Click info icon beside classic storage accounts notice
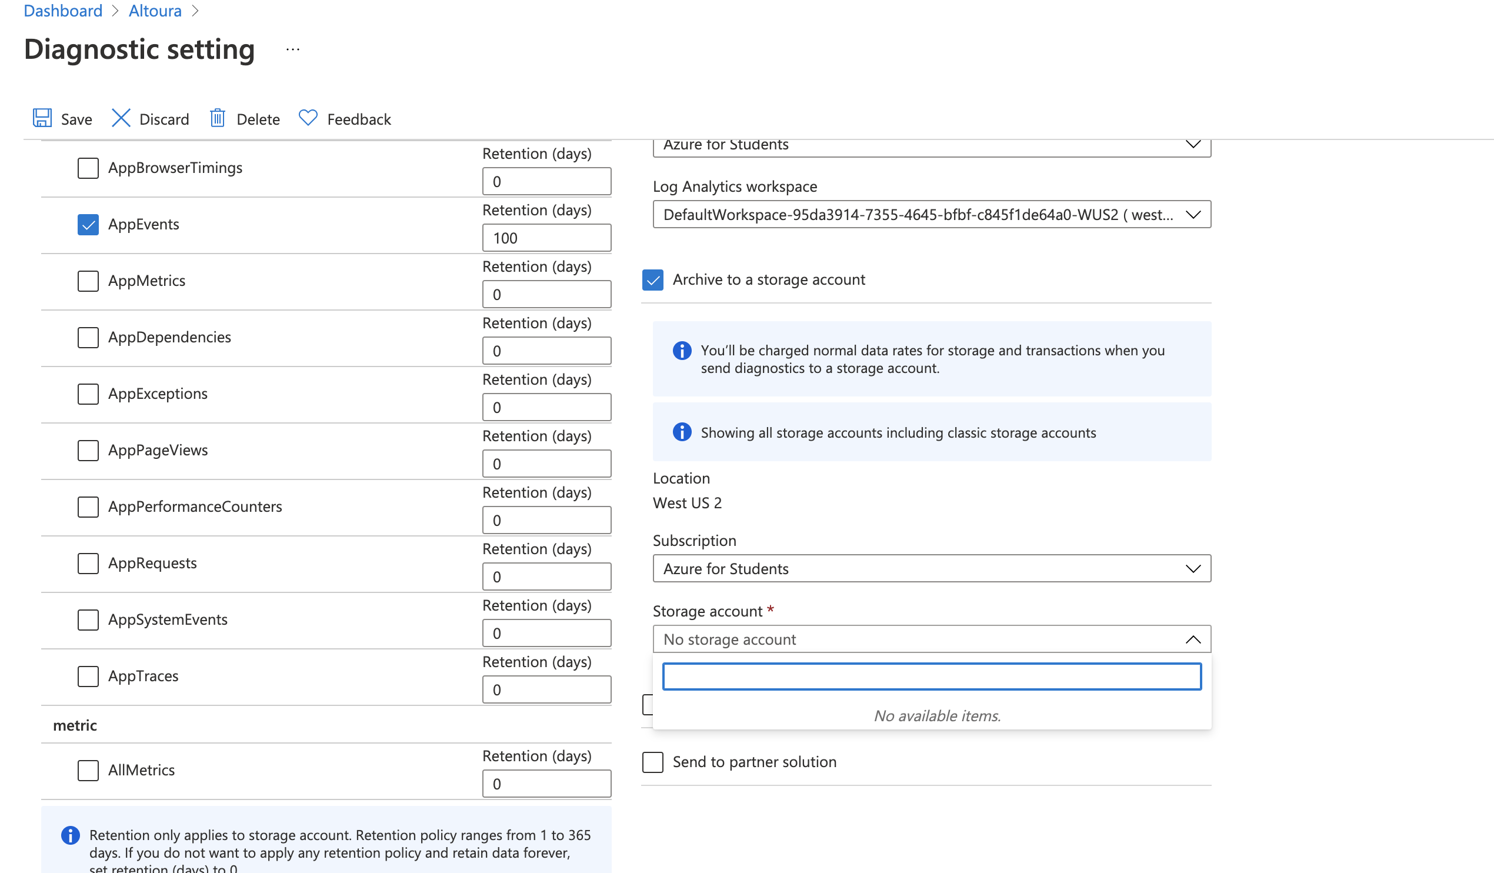Screen dimensions: 1494x873 pyautogui.click(x=682, y=432)
